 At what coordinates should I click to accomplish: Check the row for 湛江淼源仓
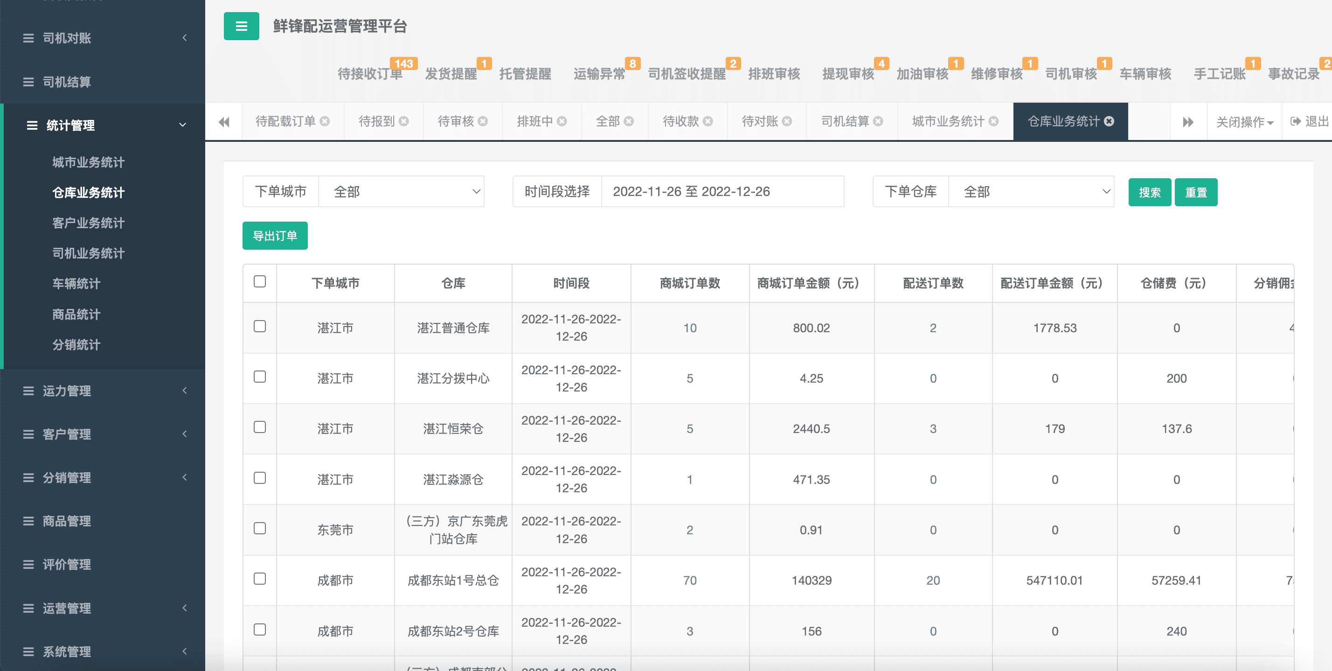tap(260, 478)
